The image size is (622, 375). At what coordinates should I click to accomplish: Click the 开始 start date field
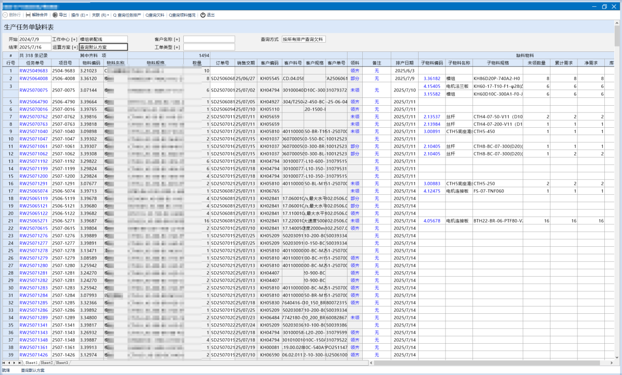pyautogui.click(x=34, y=39)
